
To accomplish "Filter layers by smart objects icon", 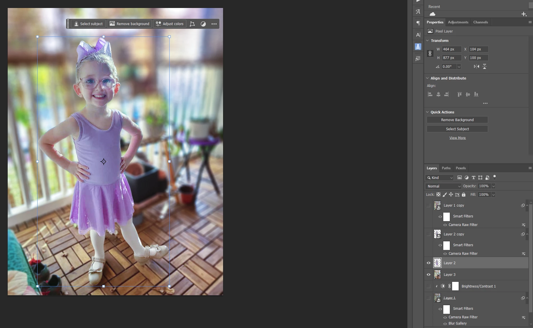I will 487,178.
